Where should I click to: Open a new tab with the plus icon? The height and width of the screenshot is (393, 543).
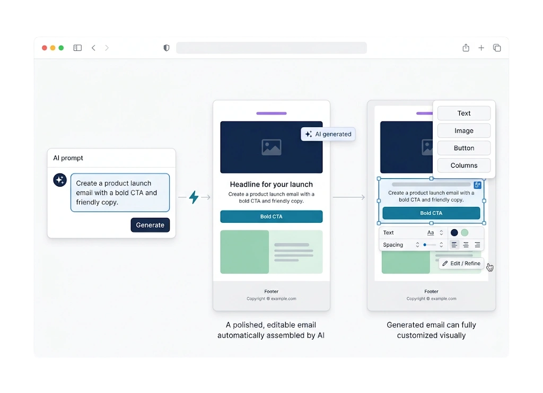pos(481,48)
